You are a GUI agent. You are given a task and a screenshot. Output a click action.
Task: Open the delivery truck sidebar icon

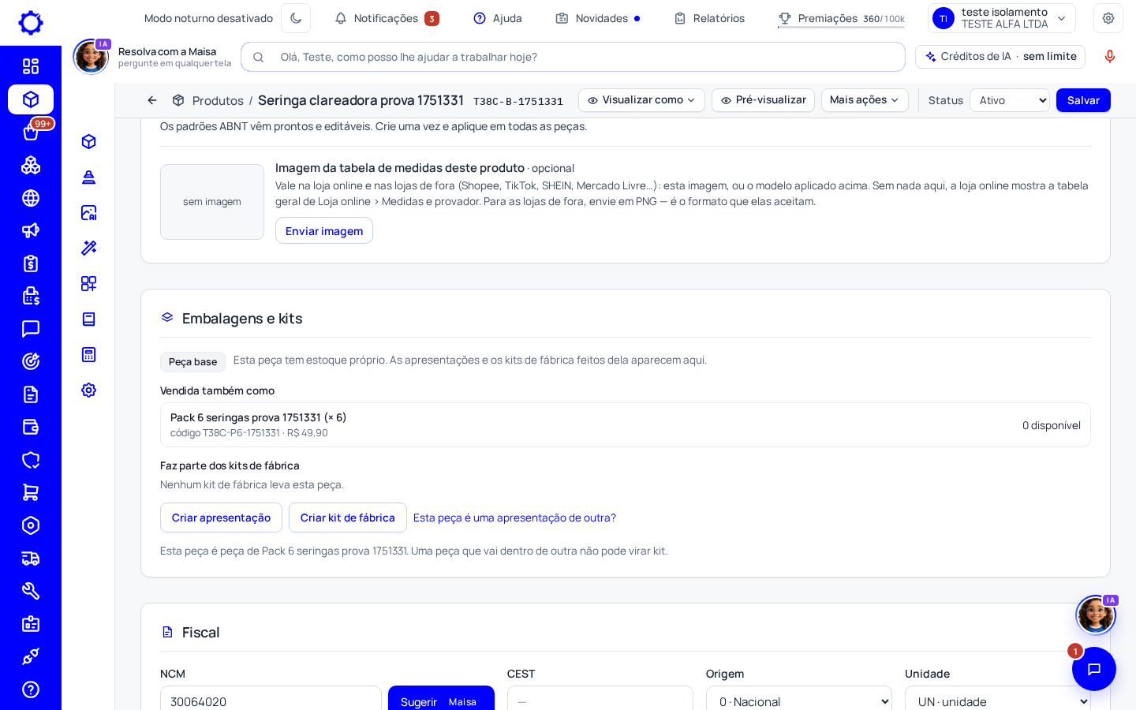[x=31, y=559]
